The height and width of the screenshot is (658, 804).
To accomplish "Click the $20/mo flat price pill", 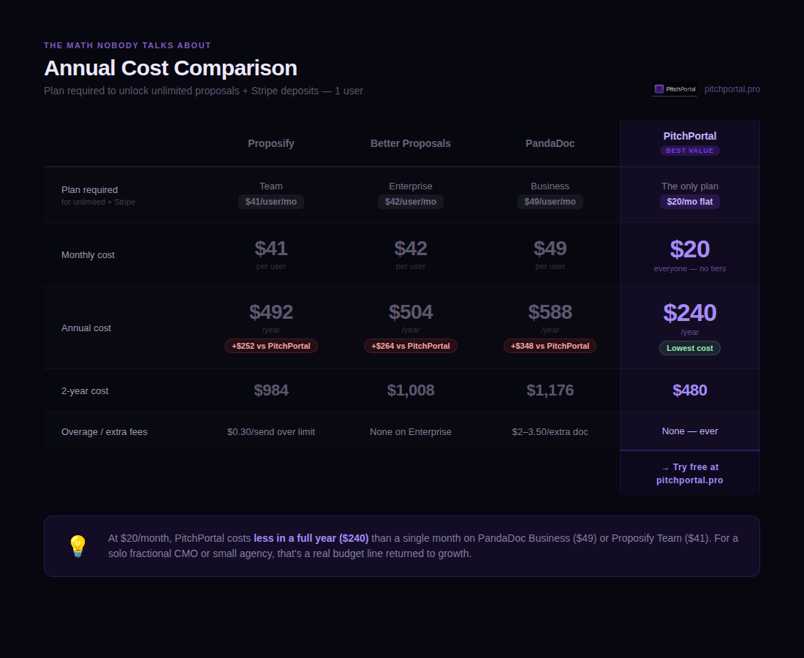I will click(690, 202).
